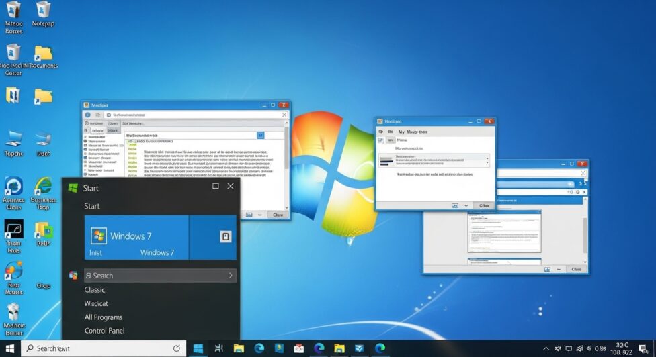Click the arrow on the blue bar in the rightmost window
The width and height of the screenshot is (656, 357).
coord(580,183)
